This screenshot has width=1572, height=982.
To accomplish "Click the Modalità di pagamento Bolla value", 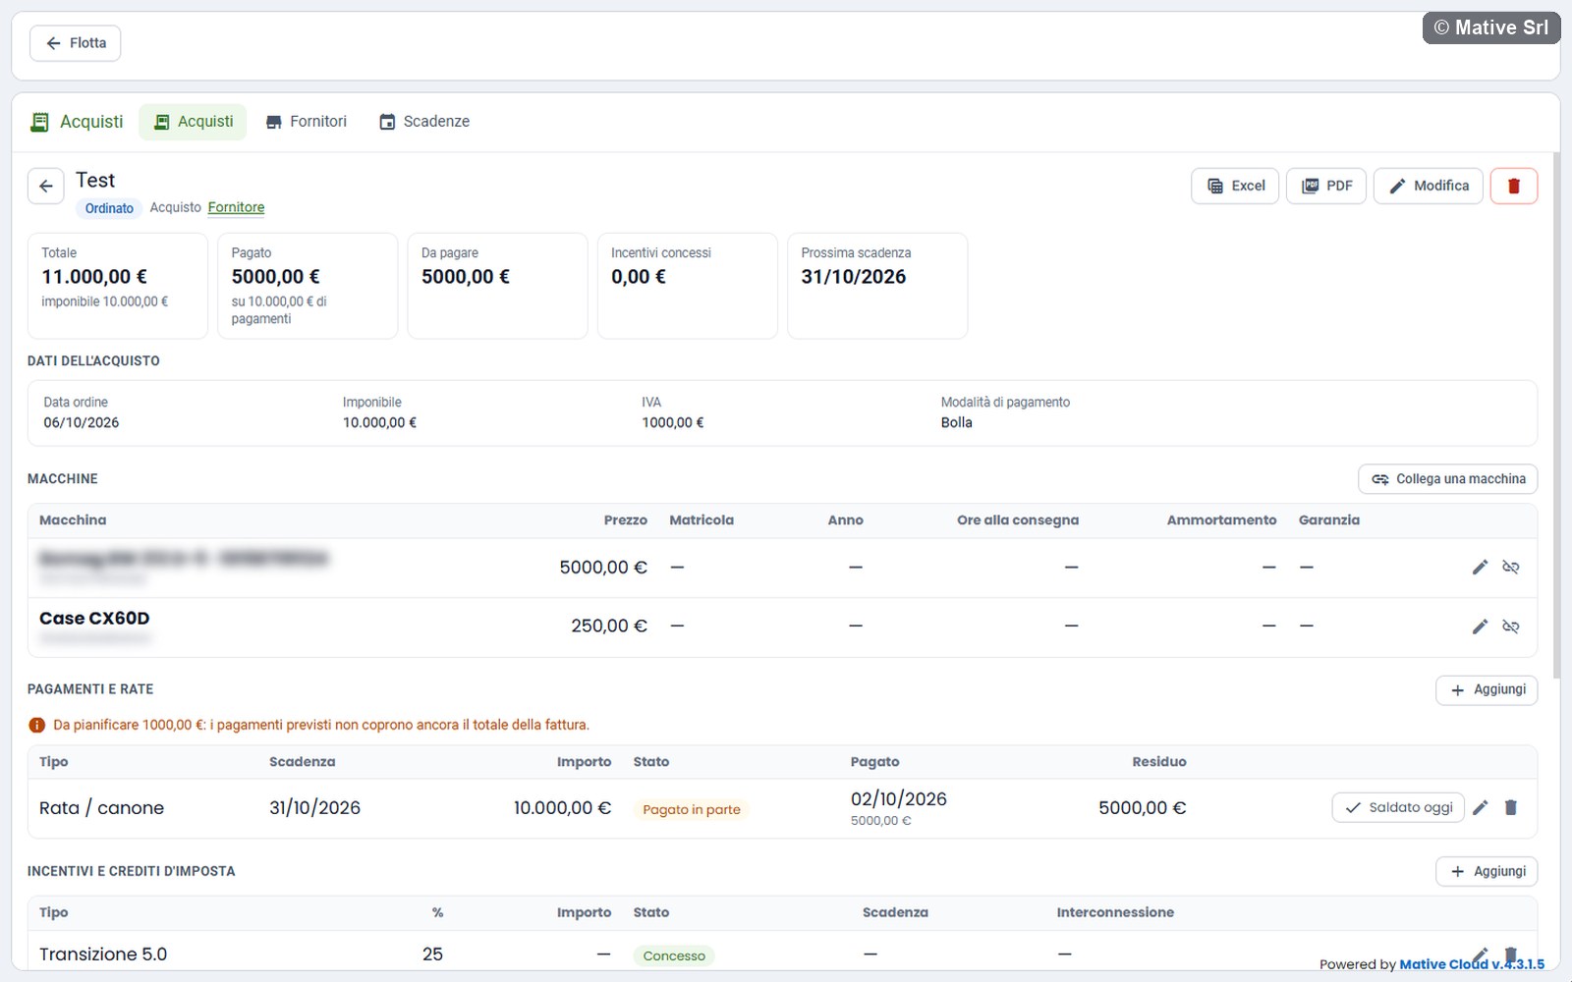I will pyautogui.click(x=956, y=422).
